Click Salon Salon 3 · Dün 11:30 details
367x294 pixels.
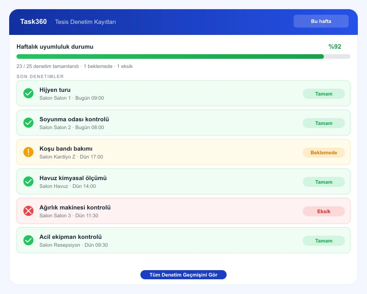pos(69,216)
